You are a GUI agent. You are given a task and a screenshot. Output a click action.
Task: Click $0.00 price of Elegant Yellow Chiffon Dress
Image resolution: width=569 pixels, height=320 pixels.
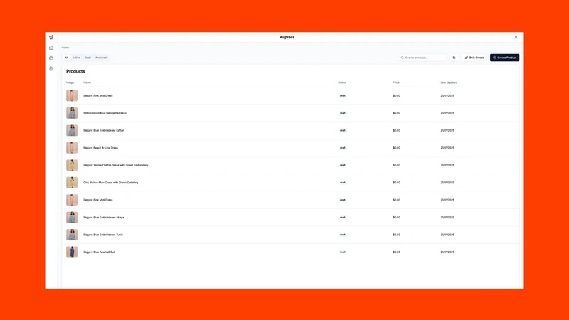[x=396, y=165]
